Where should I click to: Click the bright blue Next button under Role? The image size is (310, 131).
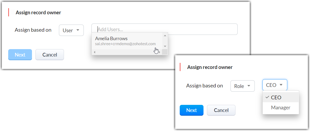coord(191,110)
